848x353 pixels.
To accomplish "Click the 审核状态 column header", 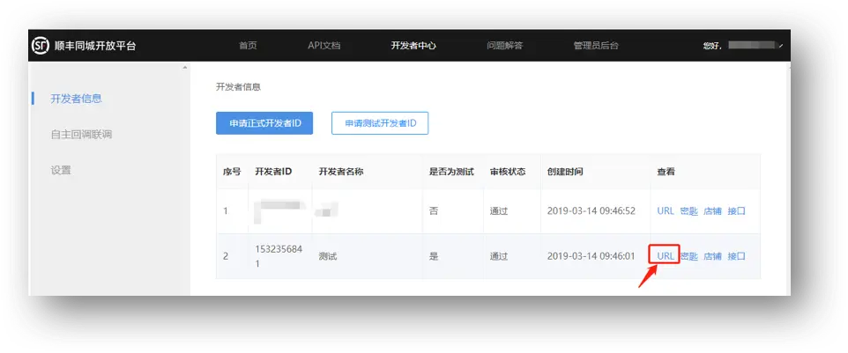I will (508, 172).
